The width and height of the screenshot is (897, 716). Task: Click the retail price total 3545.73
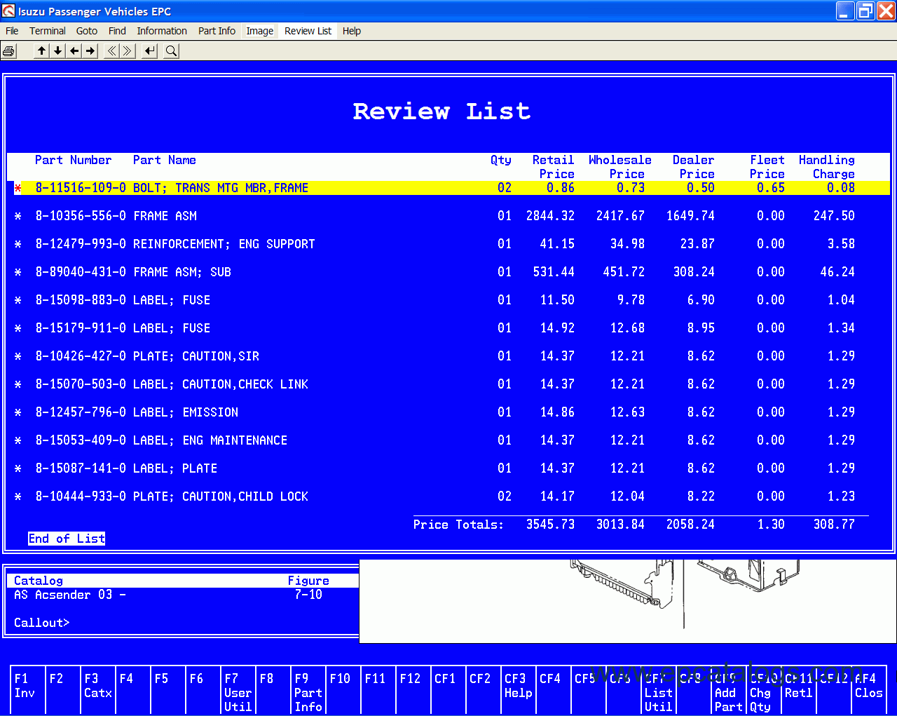click(x=550, y=525)
